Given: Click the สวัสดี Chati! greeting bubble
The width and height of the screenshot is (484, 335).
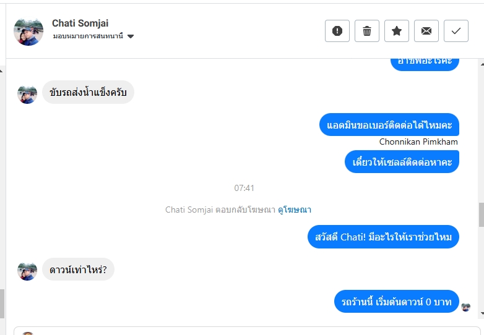Looking at the screenshot, I should click(383, 237).
